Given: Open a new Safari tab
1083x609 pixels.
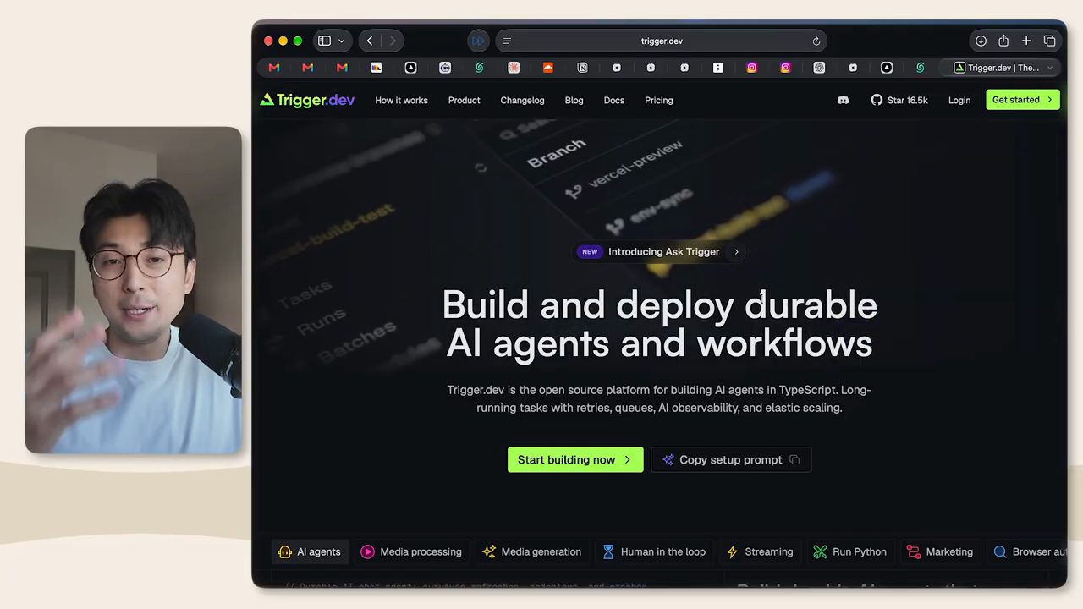Looking at the screenshot, I should point(1026,41).
